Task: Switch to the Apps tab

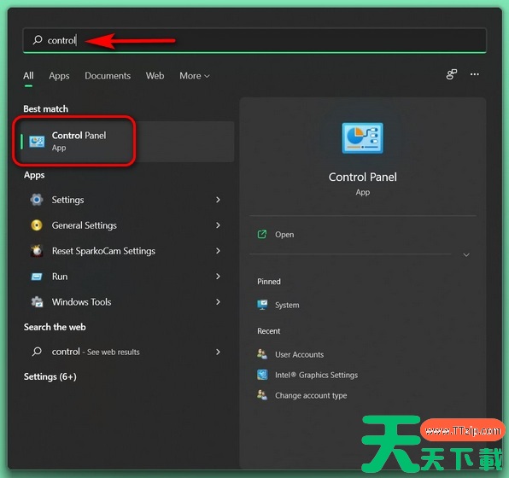Action: pyautogui.click(x=59, y=76)
